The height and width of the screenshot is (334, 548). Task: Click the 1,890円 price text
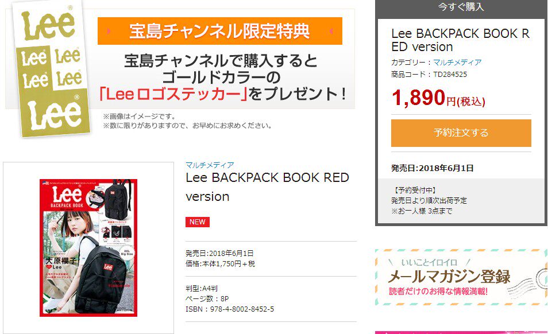coord(438,98)
